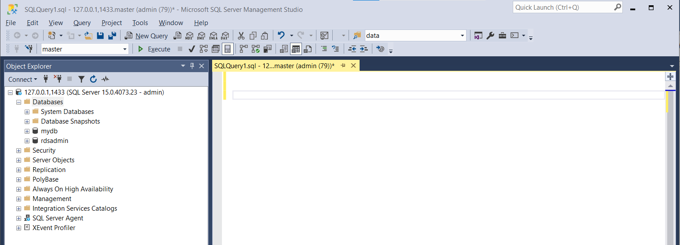Pin the SQLQuery1.sql tab
Viewport: 680px width, 245px height.
click(x=343, y=66)
